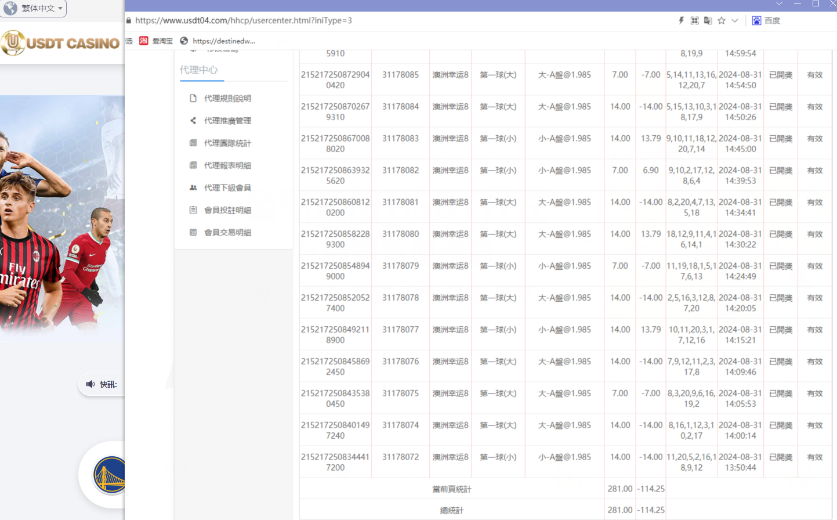Screen dimensions: 837x520
Task: Open the 繁体中文 language dropdown
Action: tap(34, 8)
